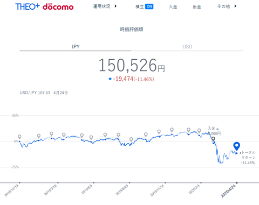259x205 pixels.
Task: Open the 入金 deposit page
Action: point(173,6)
